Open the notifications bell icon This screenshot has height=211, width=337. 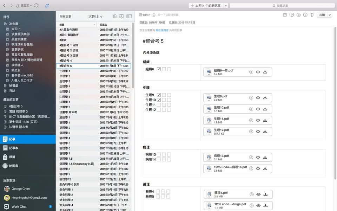[47, 6]
